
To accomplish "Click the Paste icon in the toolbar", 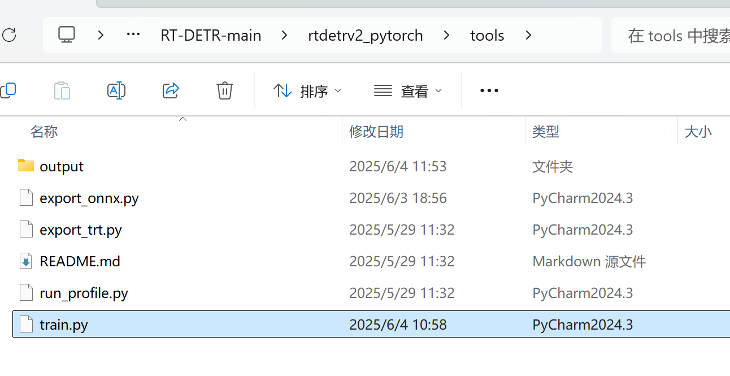I will (62, 90).
